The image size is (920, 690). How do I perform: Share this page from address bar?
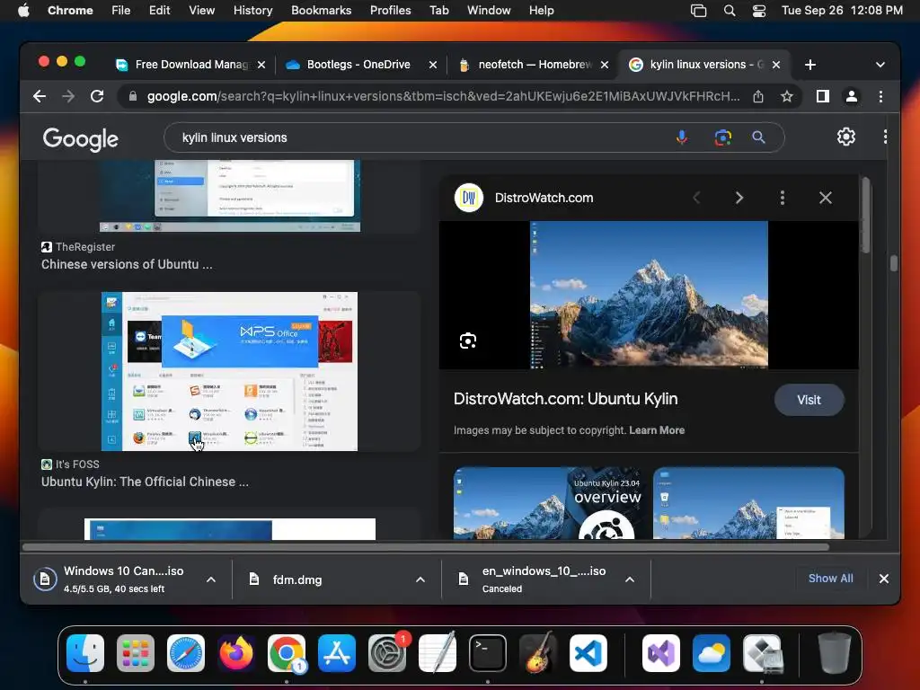(x=758, y=96)
